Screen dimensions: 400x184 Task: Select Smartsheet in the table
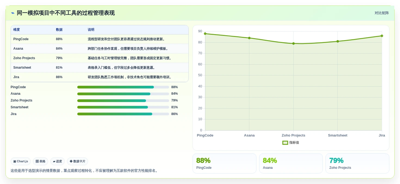tap(23, 68)
